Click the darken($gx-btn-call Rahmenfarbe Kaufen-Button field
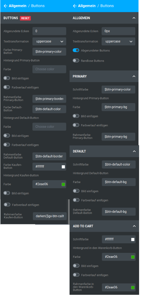The width and height of the screenshot is (142, 298). [50, 216]
